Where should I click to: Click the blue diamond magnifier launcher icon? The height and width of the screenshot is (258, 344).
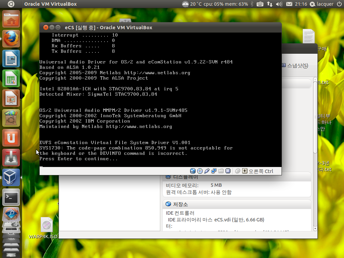[11, 214]
